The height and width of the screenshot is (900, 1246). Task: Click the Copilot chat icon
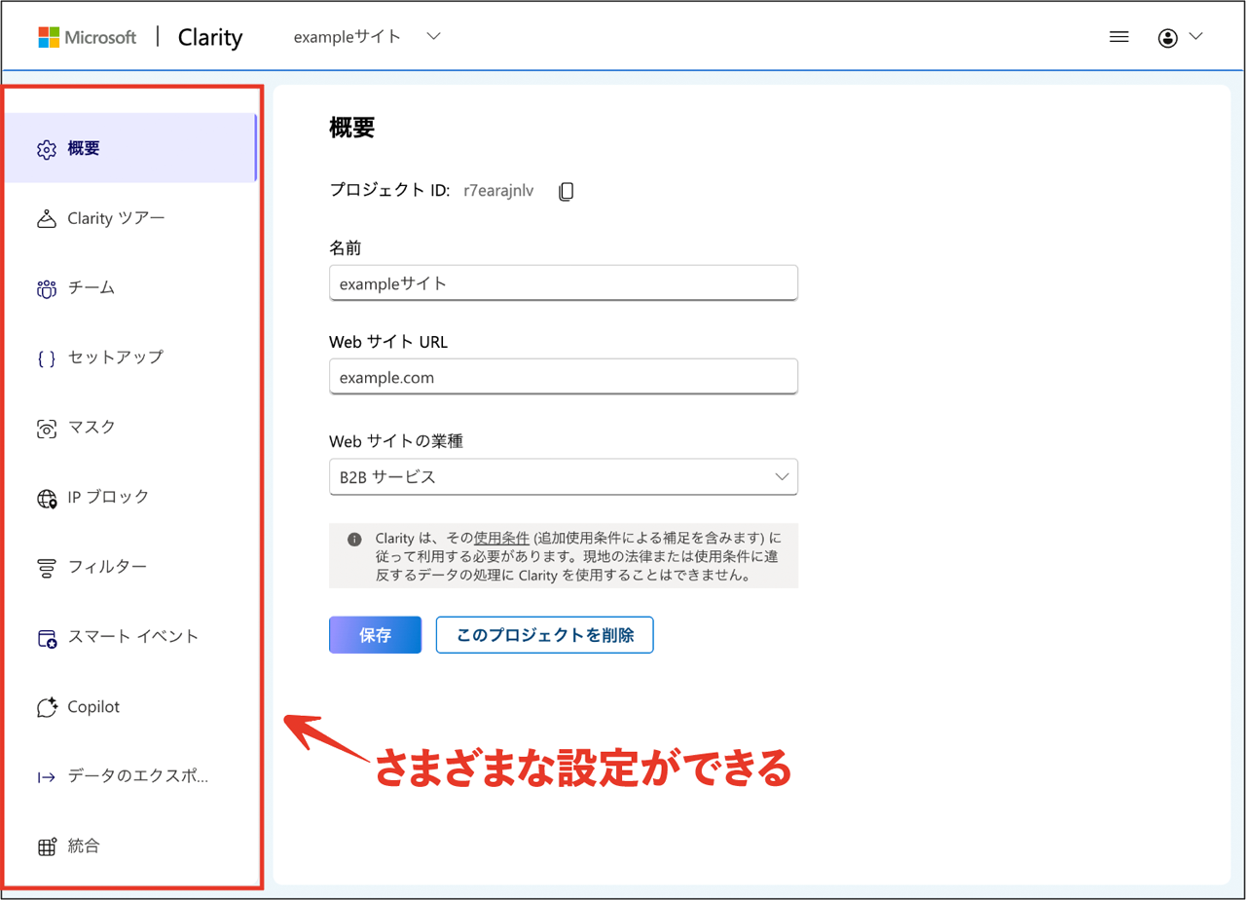pyautogui.click(x=47, y=707)
